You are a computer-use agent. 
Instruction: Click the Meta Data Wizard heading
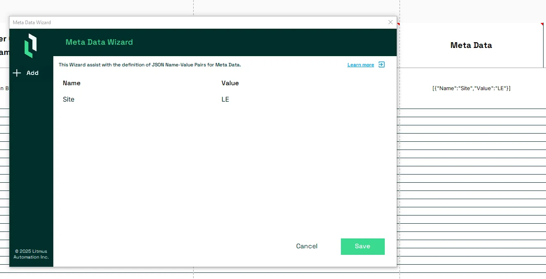[x=99, y=42]
